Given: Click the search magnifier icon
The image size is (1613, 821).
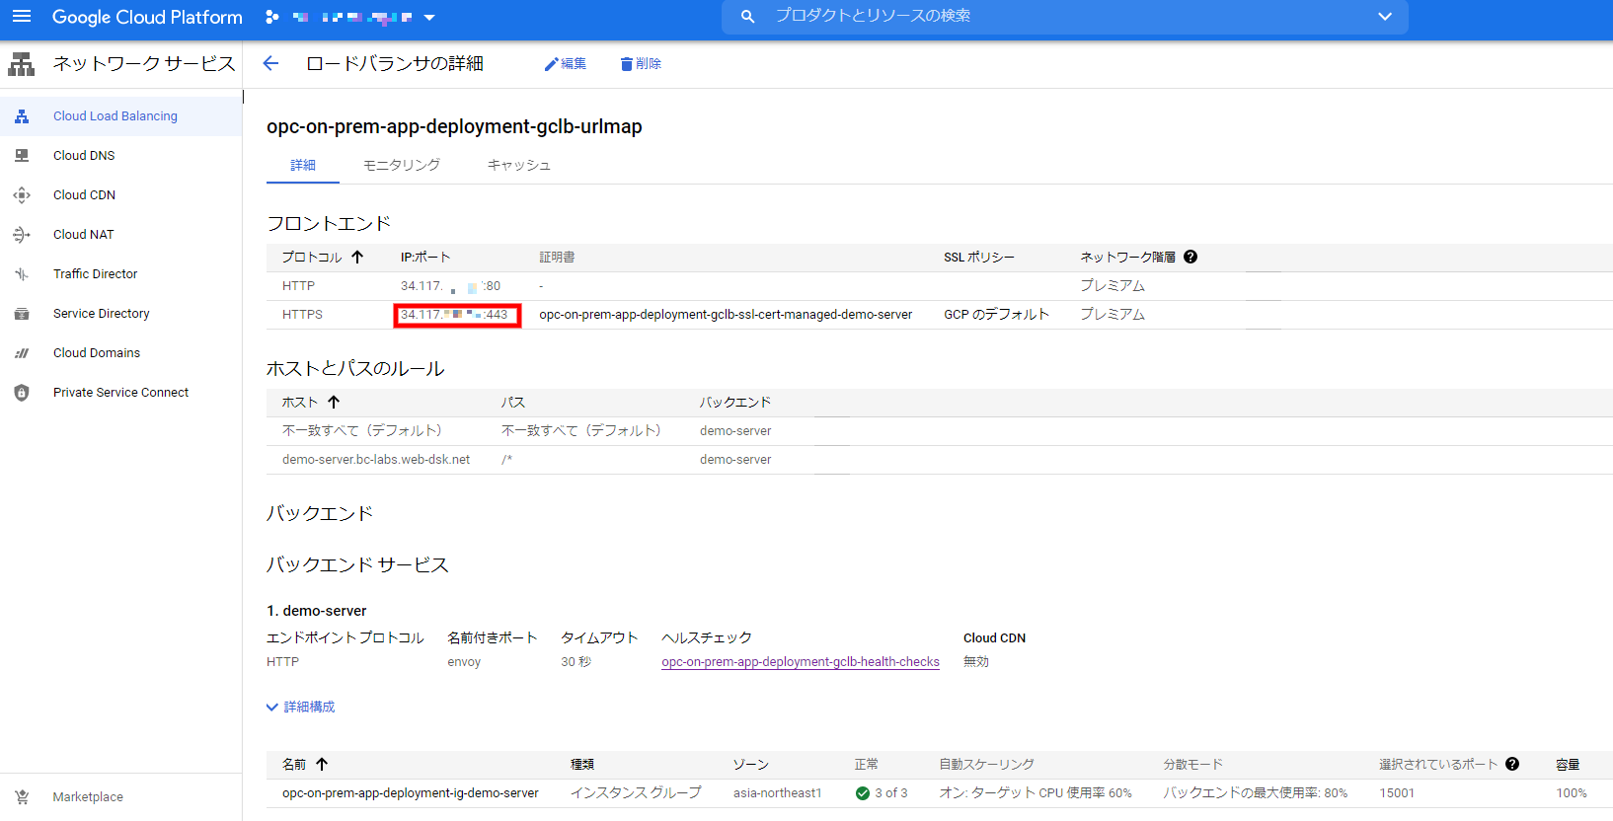Looking at the screenshot, I should point(747,17).
